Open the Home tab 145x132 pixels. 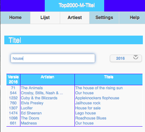click(15, 18)
